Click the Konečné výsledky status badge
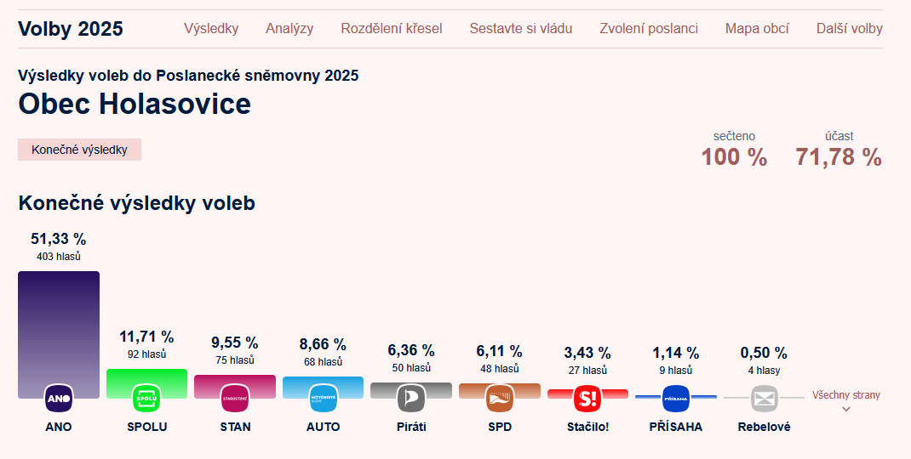The image size is (911, 459). [x=79, y=150]
